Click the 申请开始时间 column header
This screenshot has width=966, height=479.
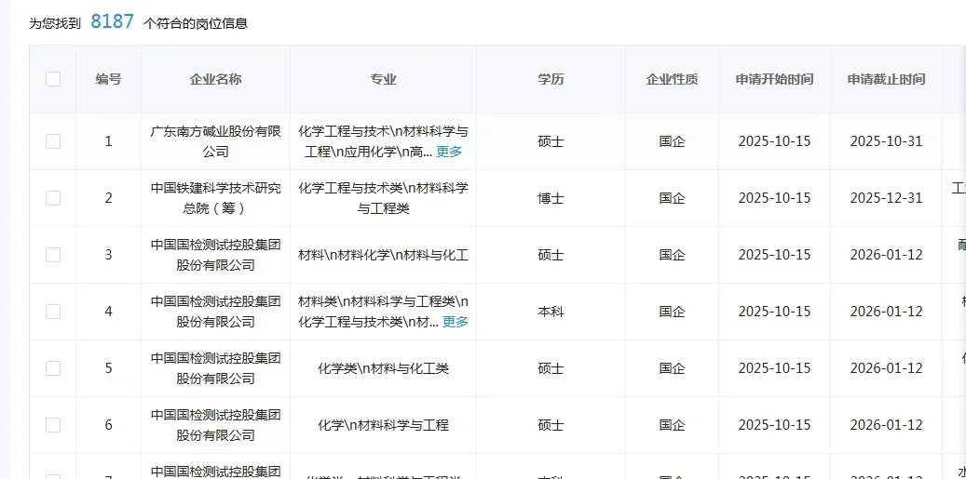click(774, 79)
